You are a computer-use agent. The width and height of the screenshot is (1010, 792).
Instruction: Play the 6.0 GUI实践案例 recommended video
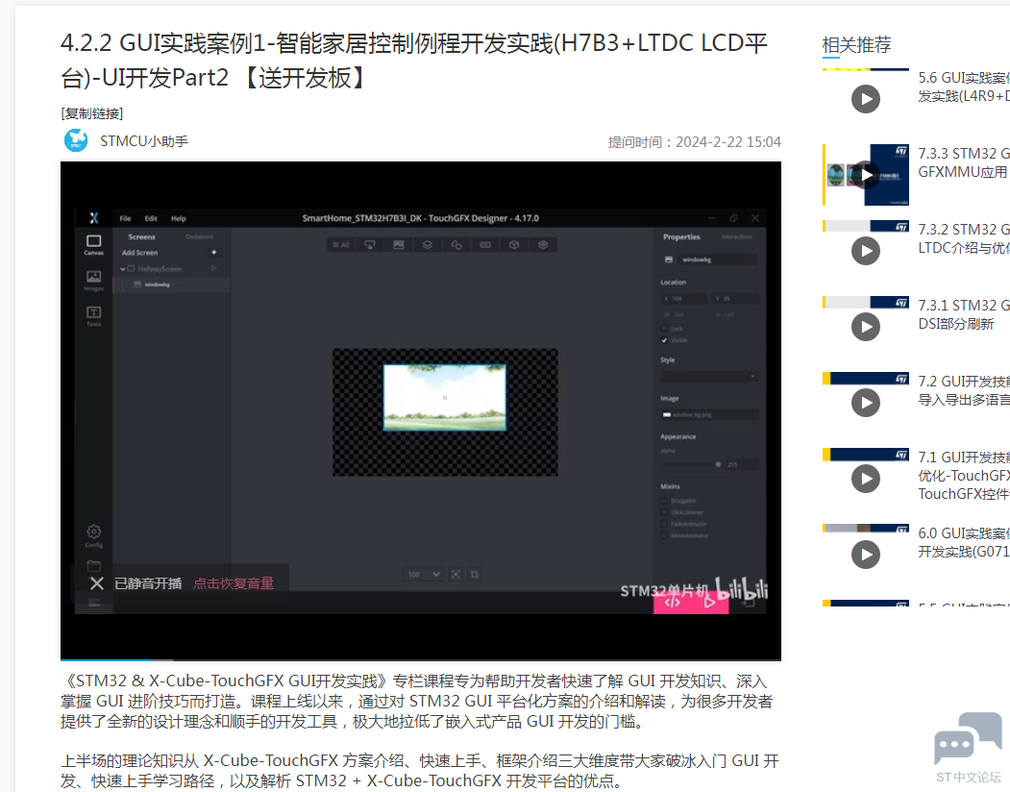tap(866, 555)
